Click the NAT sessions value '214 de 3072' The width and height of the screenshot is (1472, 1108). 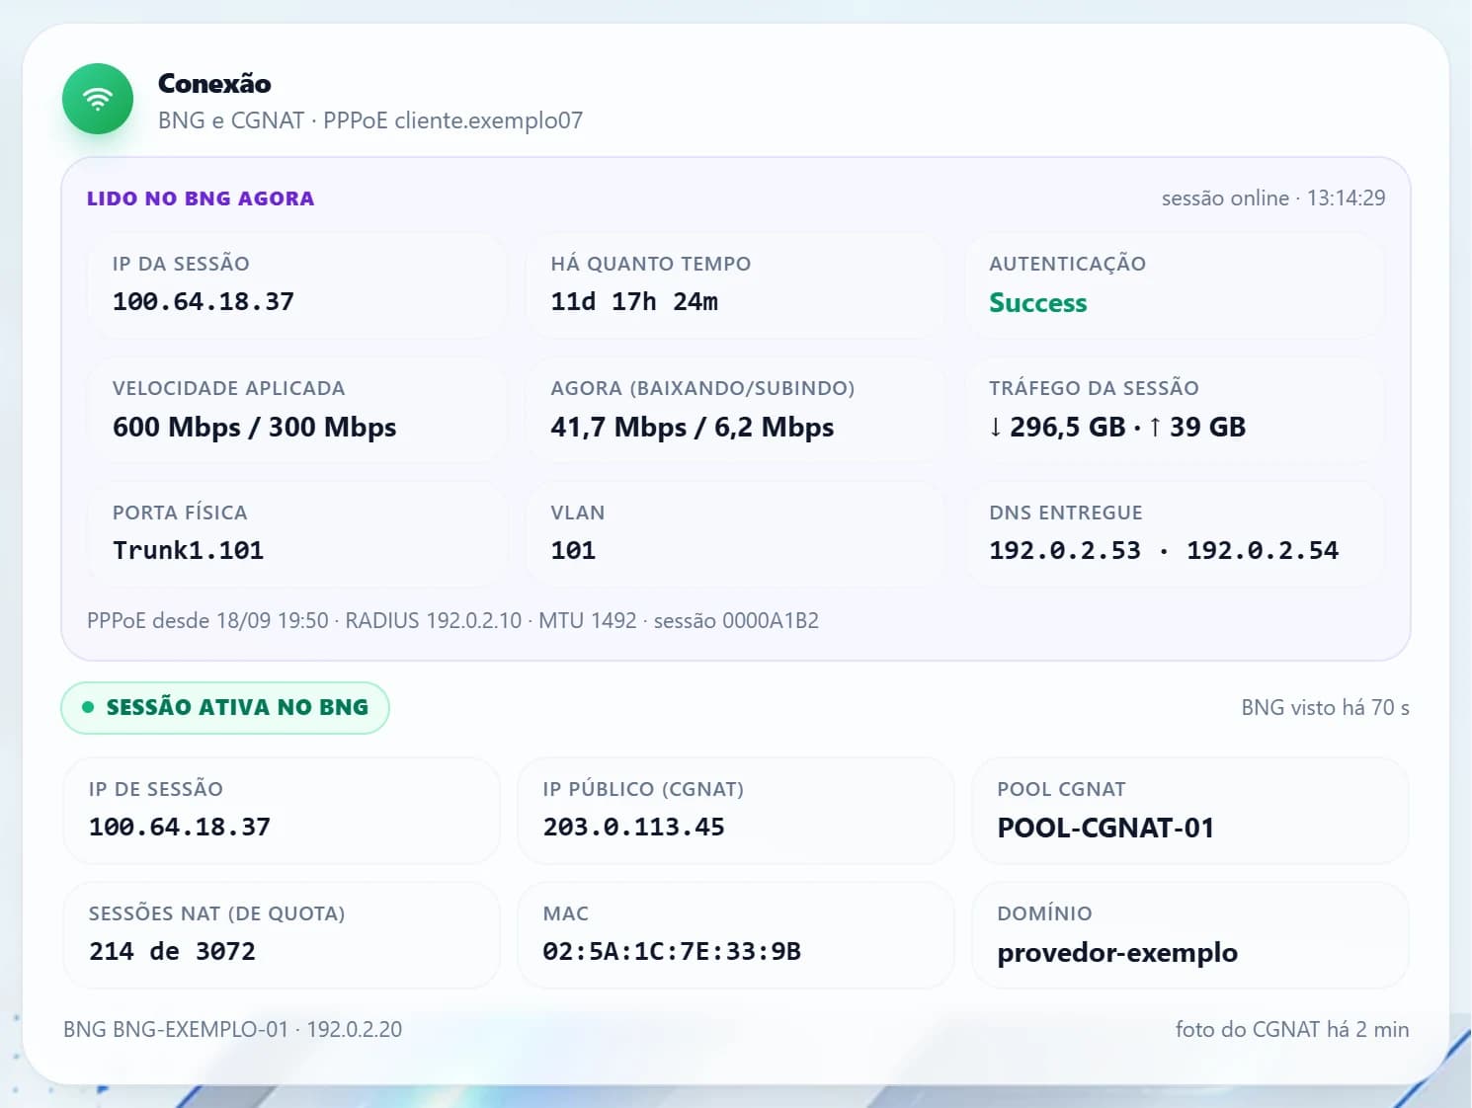click(172, 952)
